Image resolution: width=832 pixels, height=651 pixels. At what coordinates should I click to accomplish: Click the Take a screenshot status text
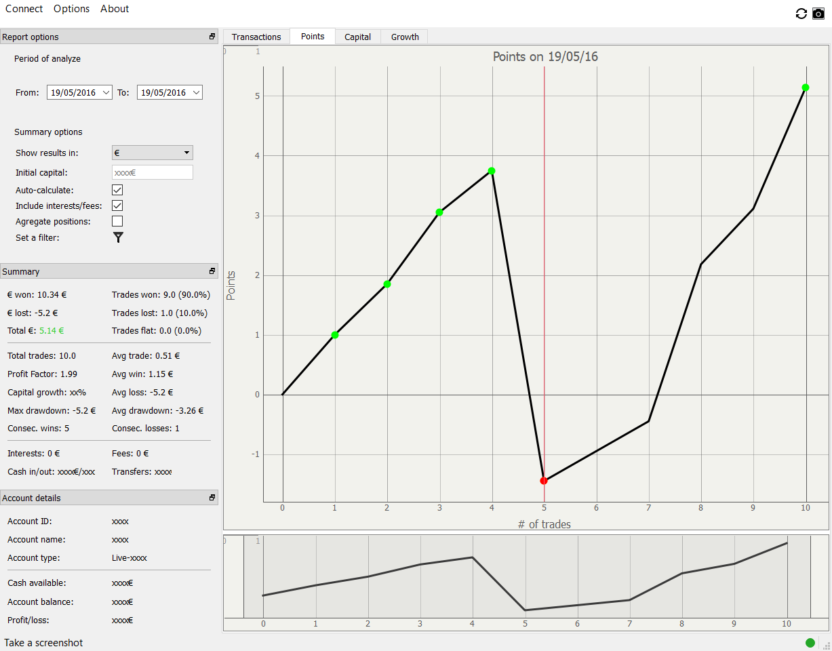tap(43, 643)
